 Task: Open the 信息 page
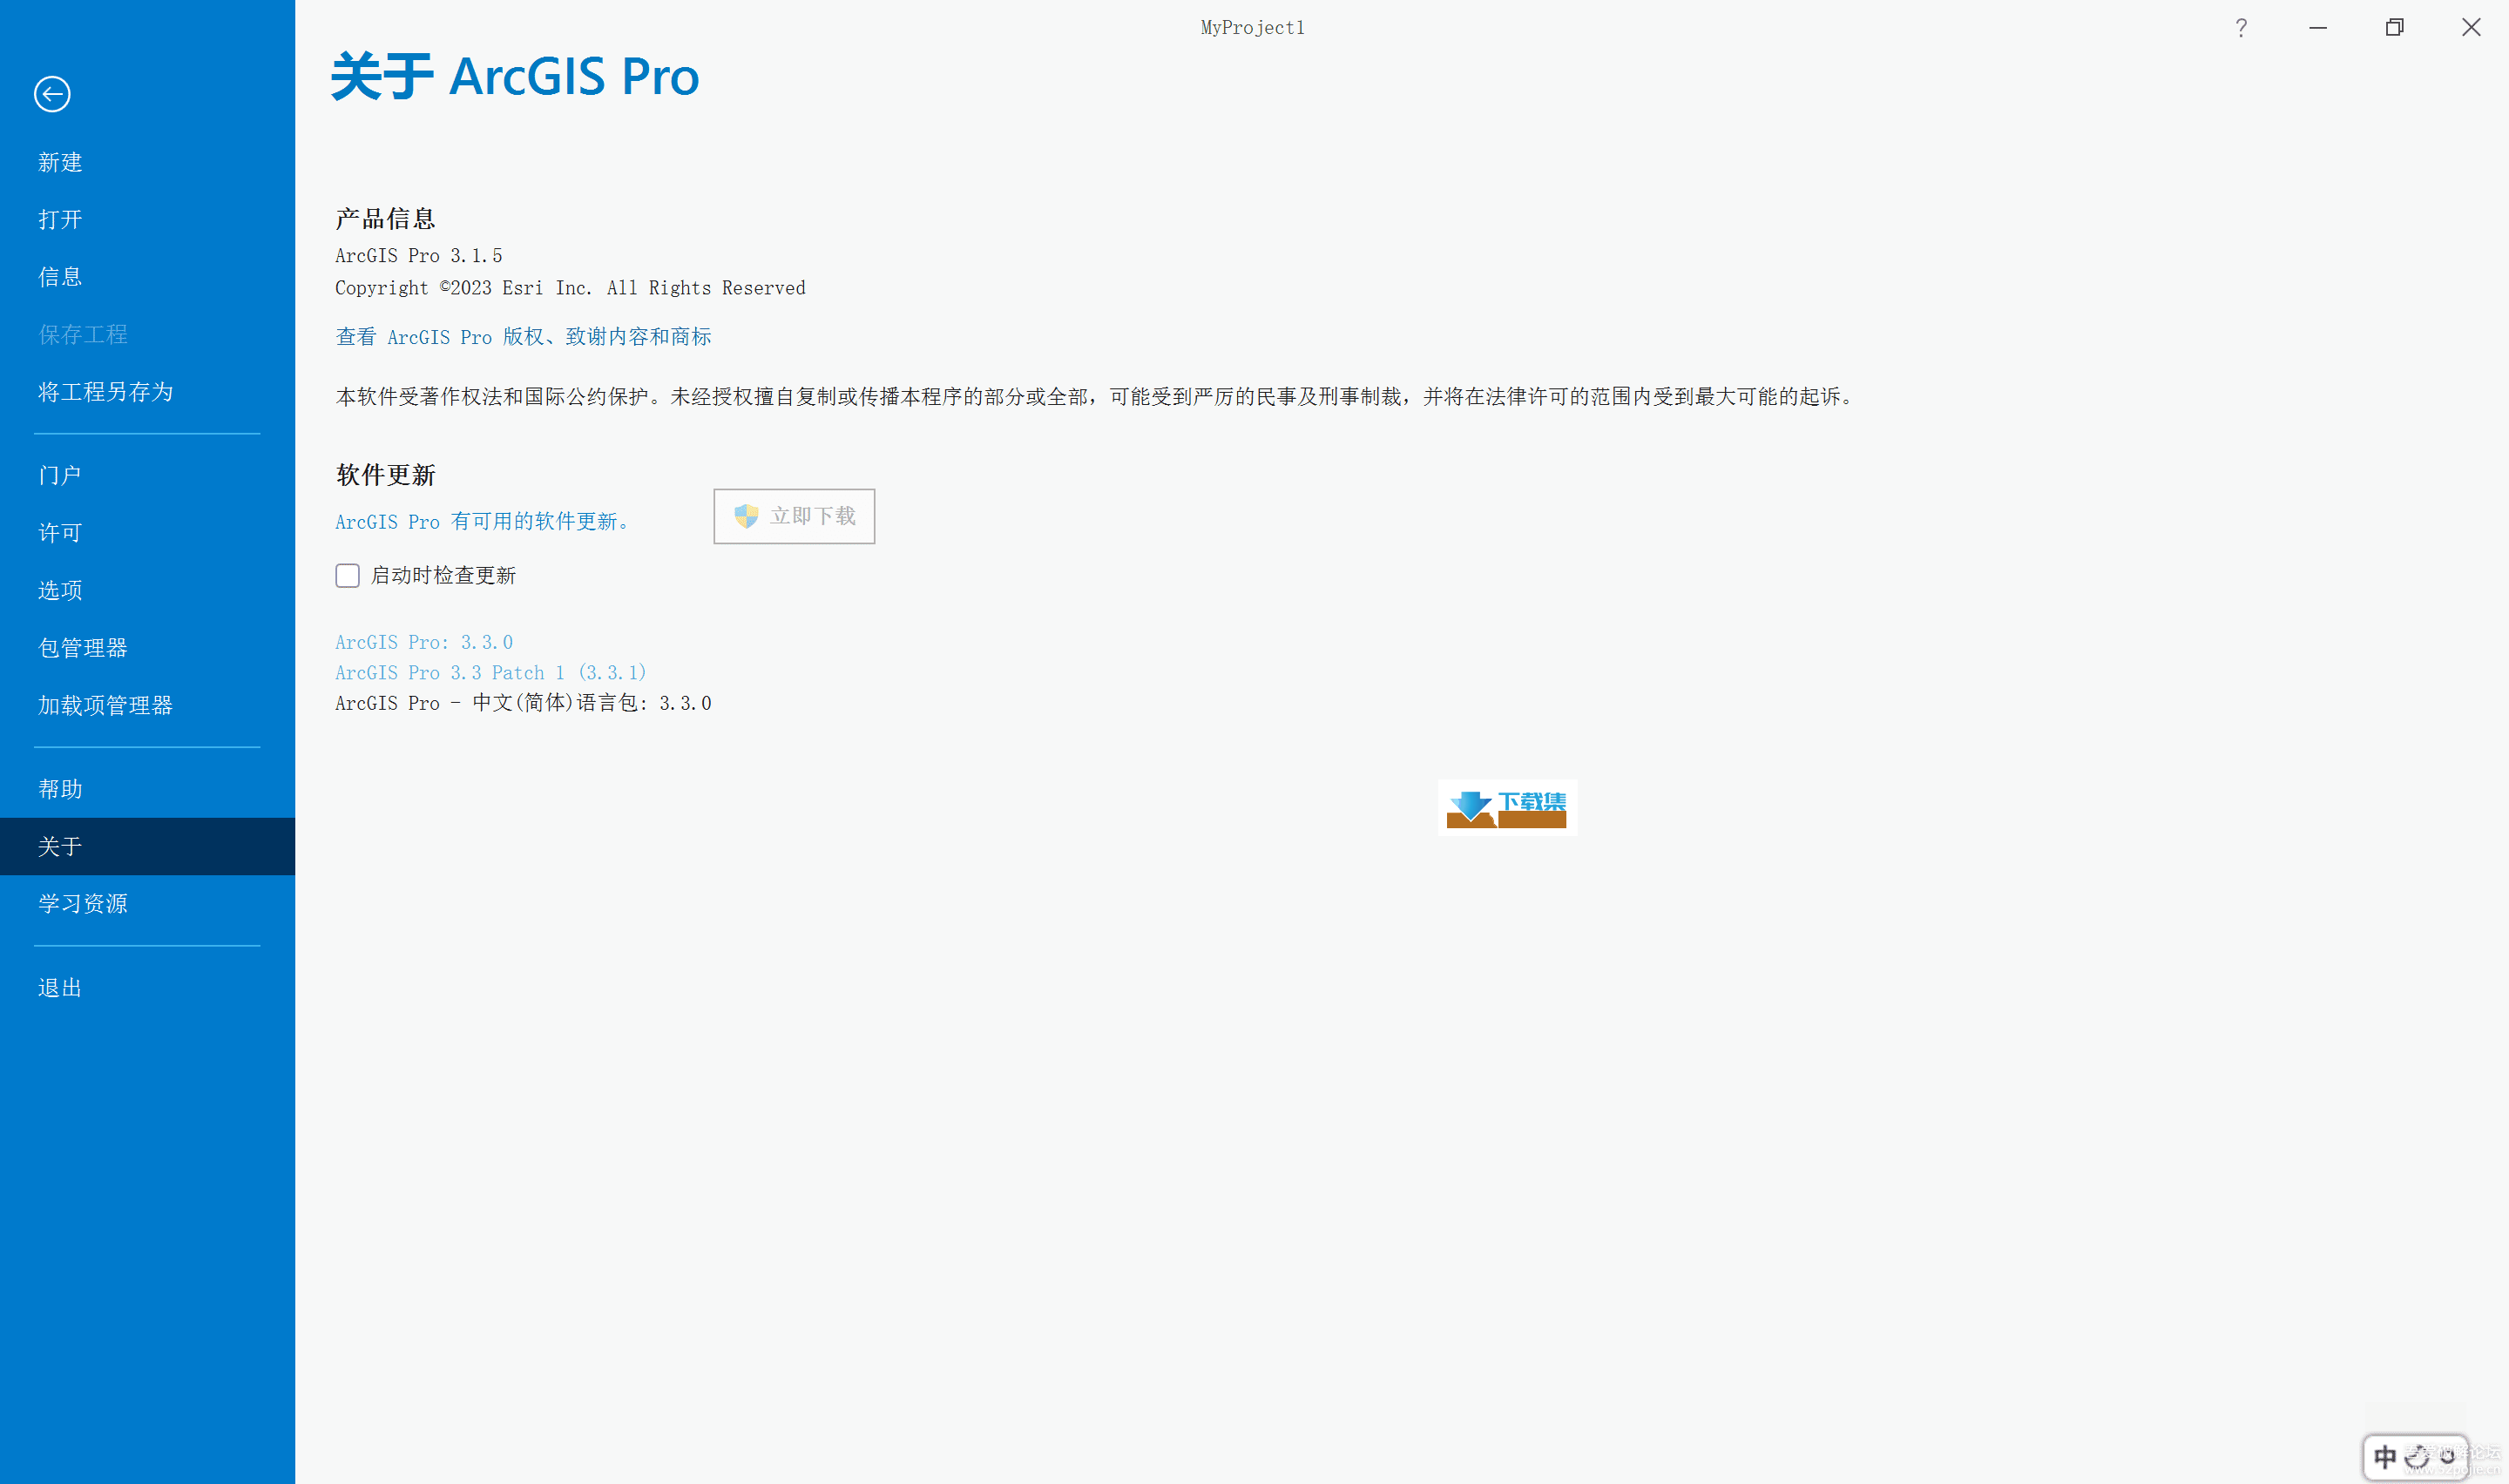tap(147, 277)
